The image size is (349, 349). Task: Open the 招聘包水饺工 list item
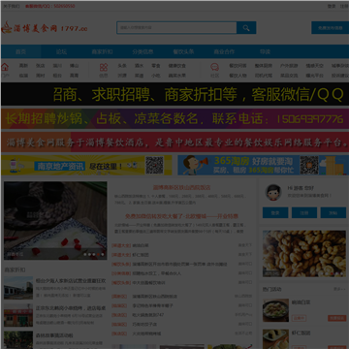tap(157, 273)
